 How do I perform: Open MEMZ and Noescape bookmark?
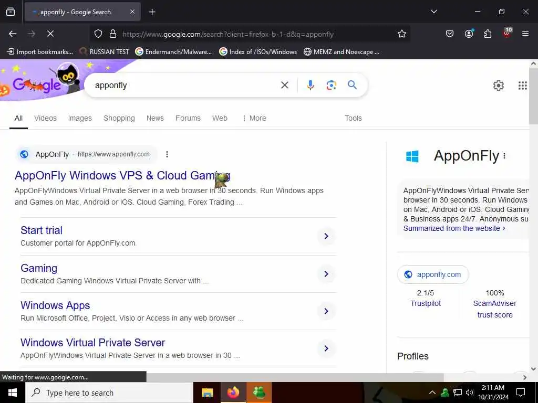coord(342,52)
